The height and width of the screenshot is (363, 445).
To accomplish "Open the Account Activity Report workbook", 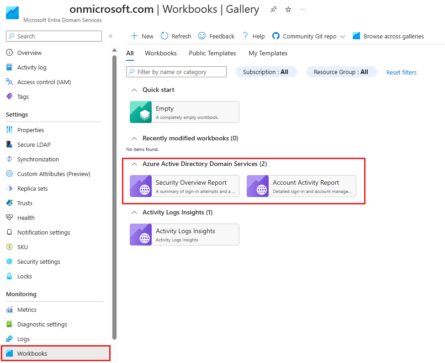I will pyautogui.click(x=302, y=186).
